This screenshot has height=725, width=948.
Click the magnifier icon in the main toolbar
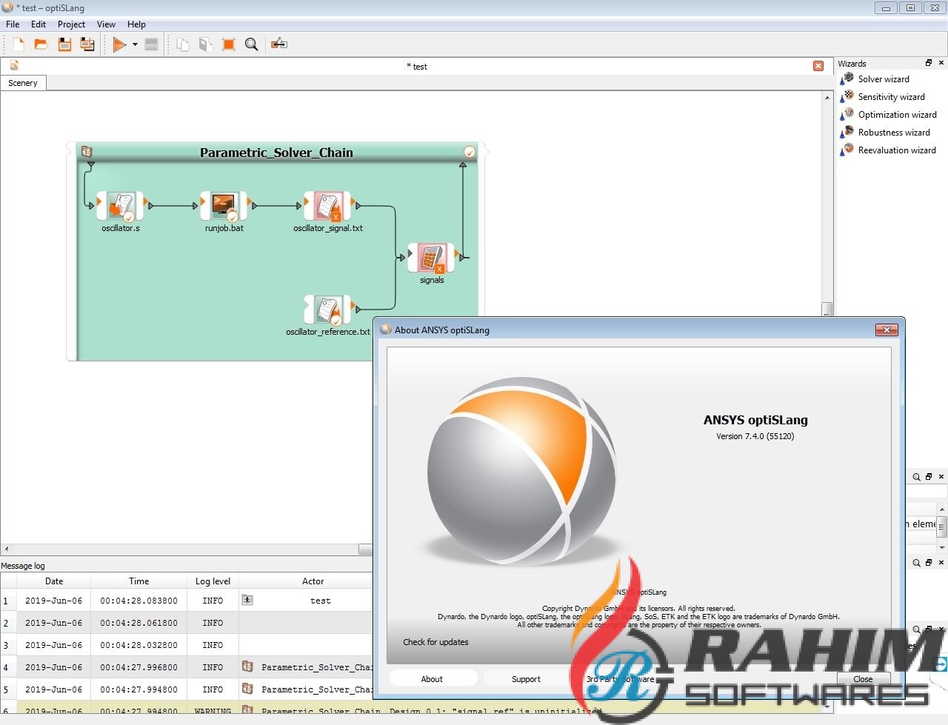(x=251, y=44)
